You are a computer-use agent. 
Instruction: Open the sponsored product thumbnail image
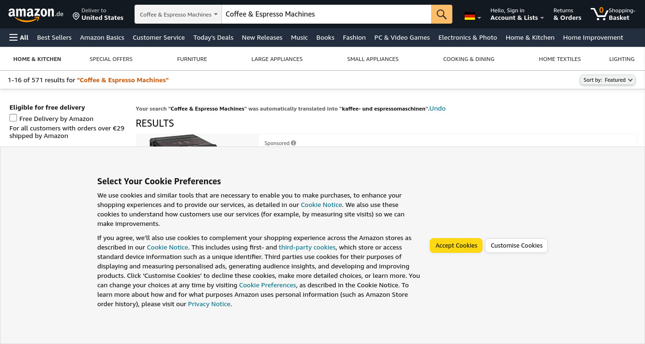click(197, 140)
